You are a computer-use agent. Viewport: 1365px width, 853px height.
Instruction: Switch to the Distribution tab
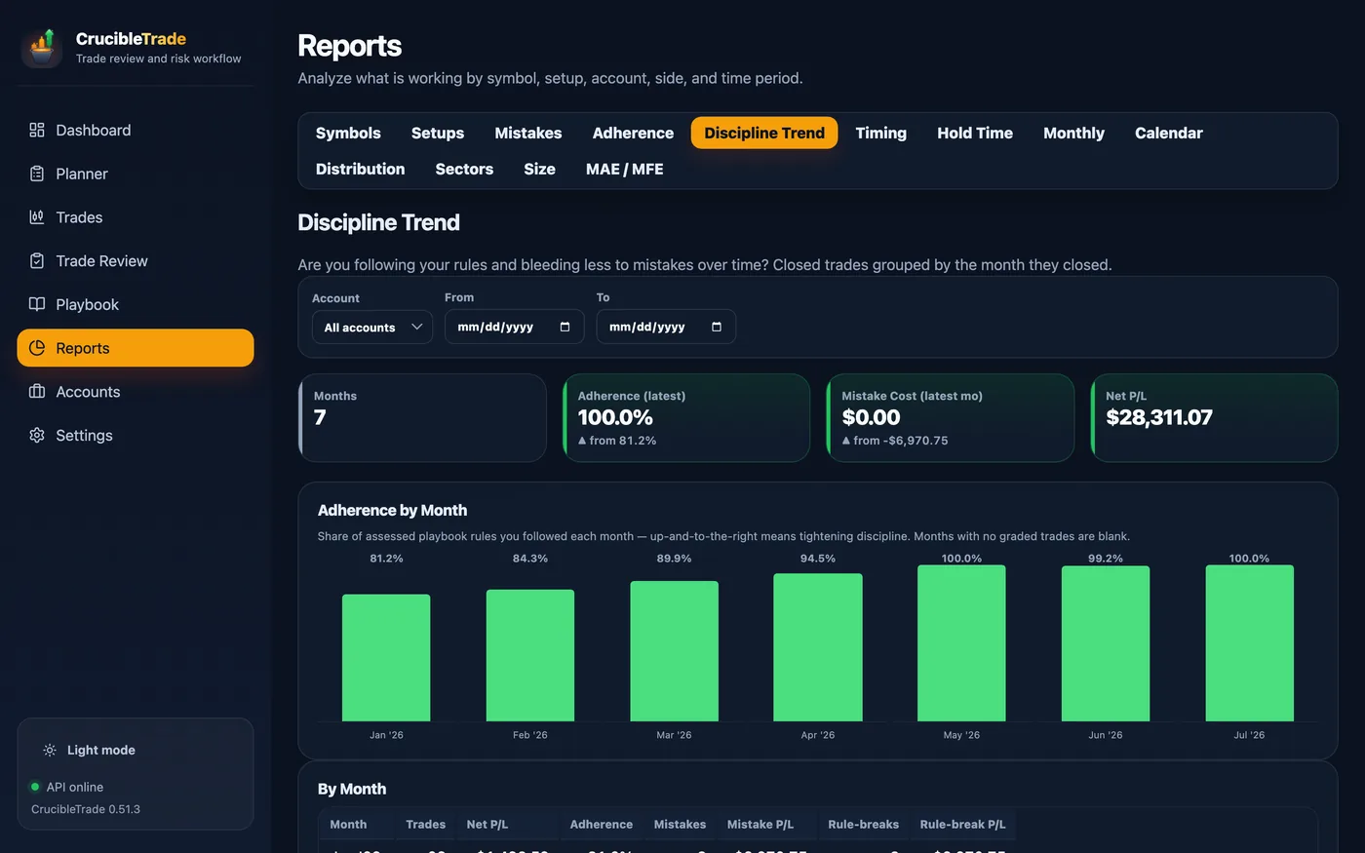[360, 169]
